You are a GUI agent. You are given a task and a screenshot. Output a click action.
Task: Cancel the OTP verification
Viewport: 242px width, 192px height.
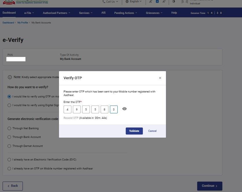152,131
